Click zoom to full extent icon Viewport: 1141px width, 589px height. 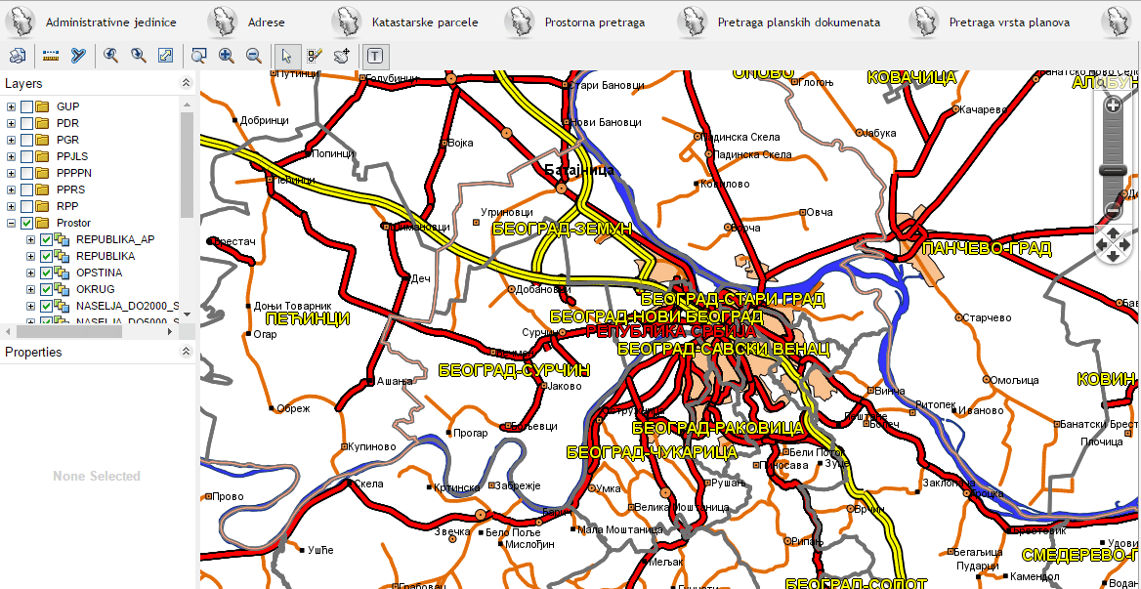(x=165, y=57)
